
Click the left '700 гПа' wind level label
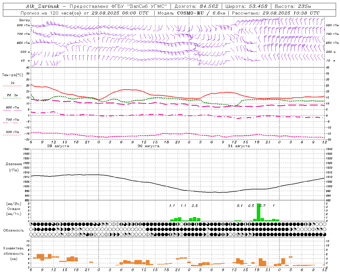click(23, 34)
